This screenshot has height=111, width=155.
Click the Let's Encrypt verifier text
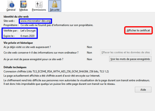pyautogui.click(x=28, y=31)
